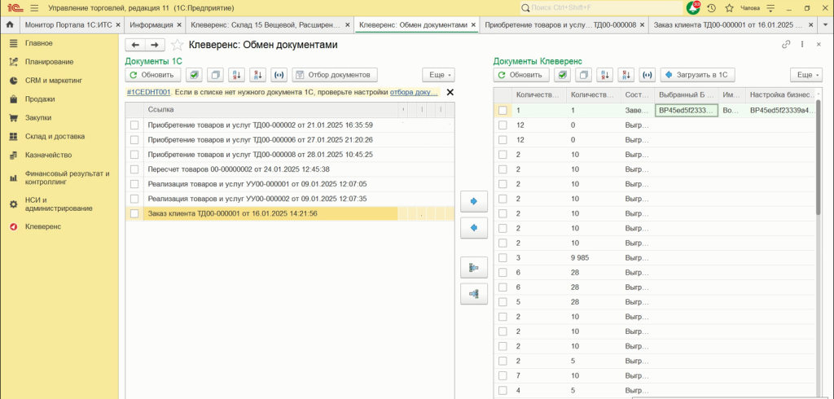Go to the home page tab icon
Image resolution: width=834 pixels, height=399 pixels.
click(9, 25)
